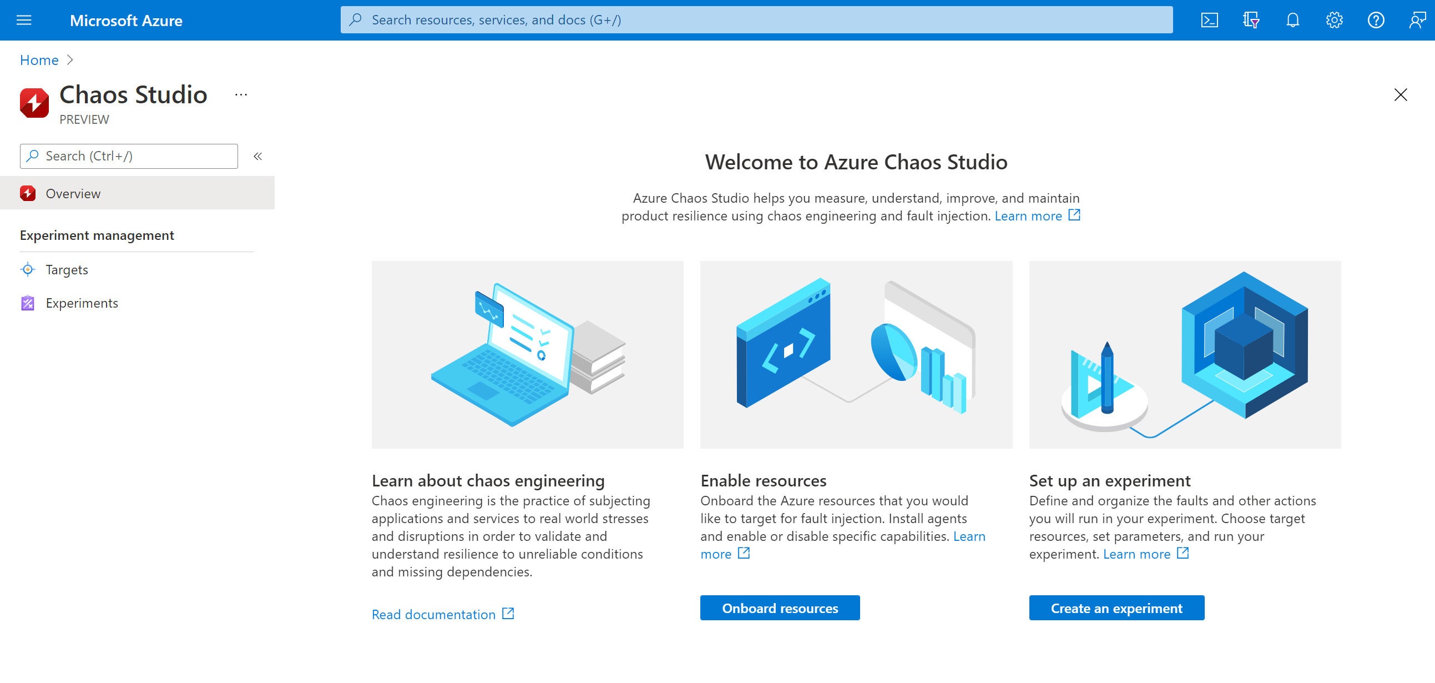Click the Create an experiment button
The image size is (1435, 683).
pyautogui.click(x=1116, y=607)
